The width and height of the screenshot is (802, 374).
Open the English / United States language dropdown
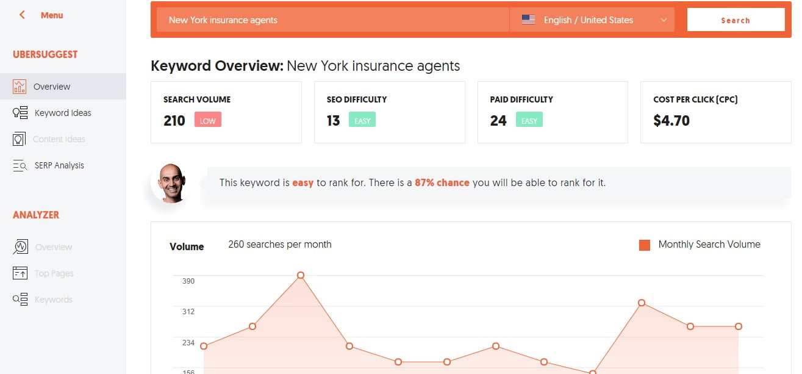[592, 20]
